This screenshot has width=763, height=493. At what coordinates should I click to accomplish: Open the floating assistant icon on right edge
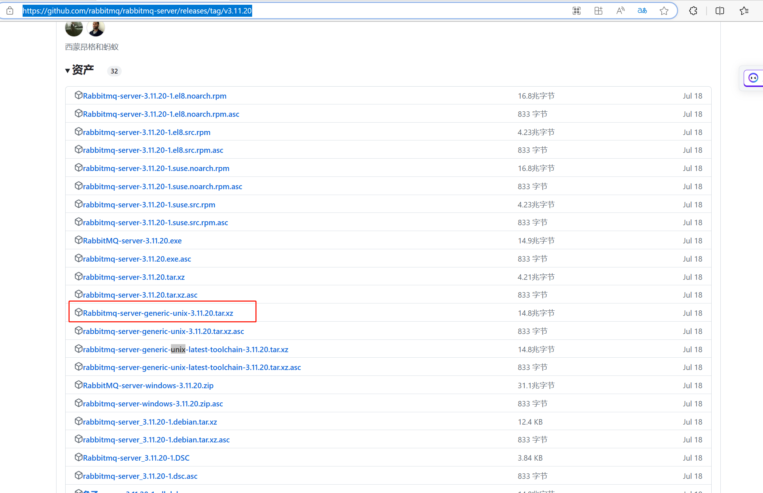[x=753, y=78]
